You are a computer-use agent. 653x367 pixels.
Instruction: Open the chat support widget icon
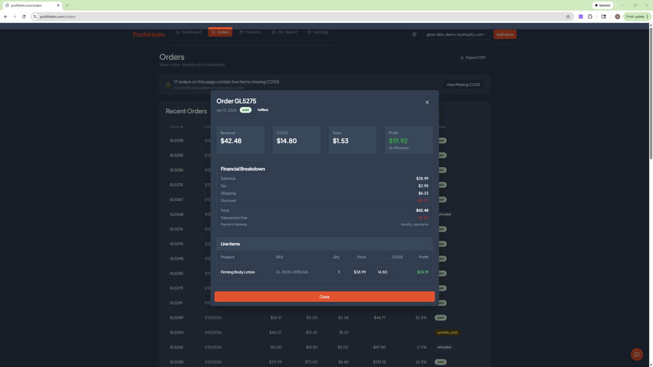click(637, 354)
